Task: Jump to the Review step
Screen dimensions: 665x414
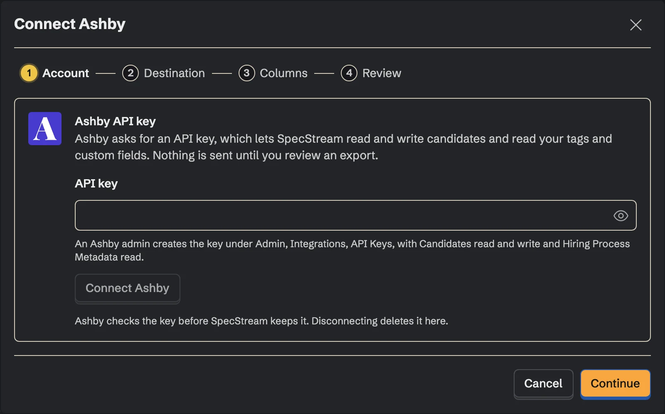Action: click(x=371, y=73)
